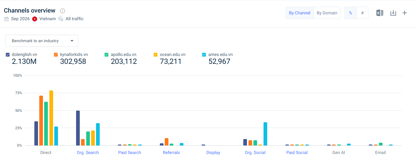416x165 pixels.
Task: Click the dolenglish.vn bar in Org. Search
Action: (x=78, y=128)
